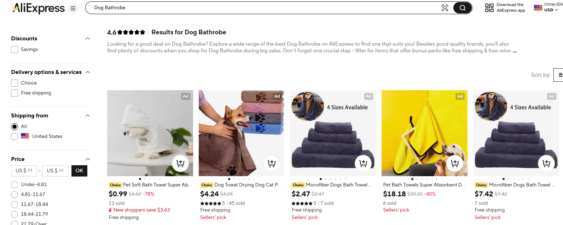The height and width of the screenshot is (225, 563).
Task: Add the yellow Pet Bath Towel to cart
Action: 455,163
